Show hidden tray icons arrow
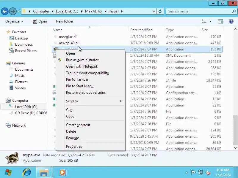Screen dimensions: 238x178 pos(187,172)
